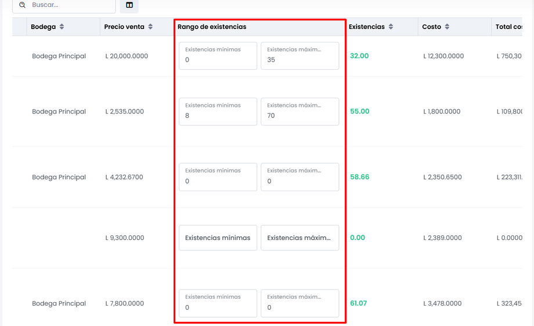This screenshot has width=534, height=326.
Task: Click the 32.00 stock value
Action: (359, 56)
